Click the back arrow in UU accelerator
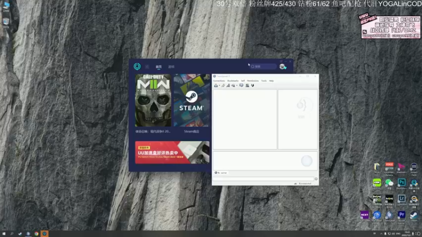The width and height of the screenshot is (422, 237). pyautogui.click(x=147, y=66)
